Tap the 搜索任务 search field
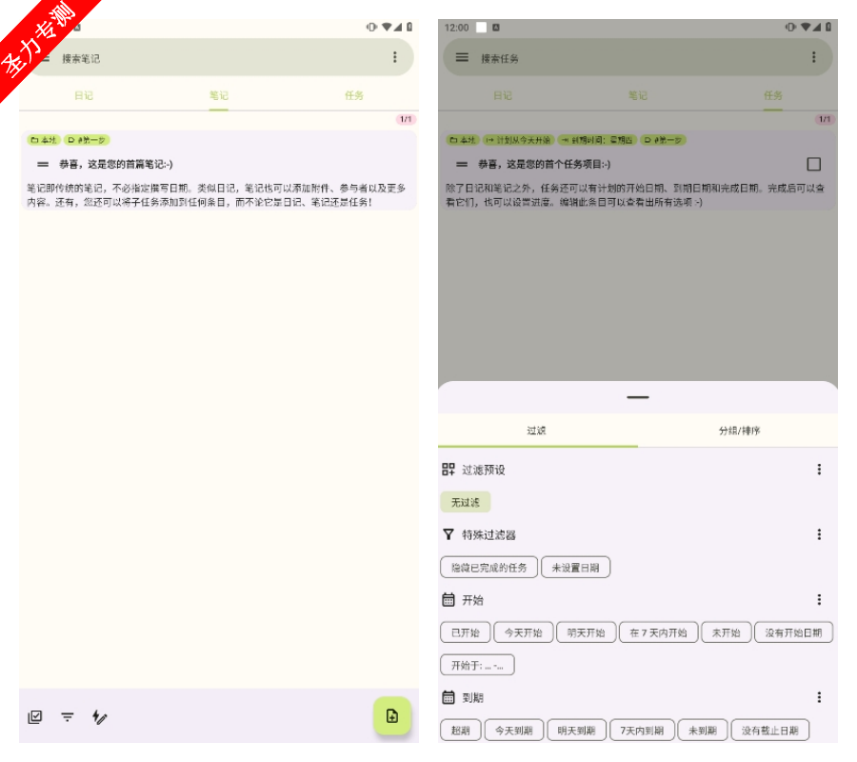 pos(638,57)
